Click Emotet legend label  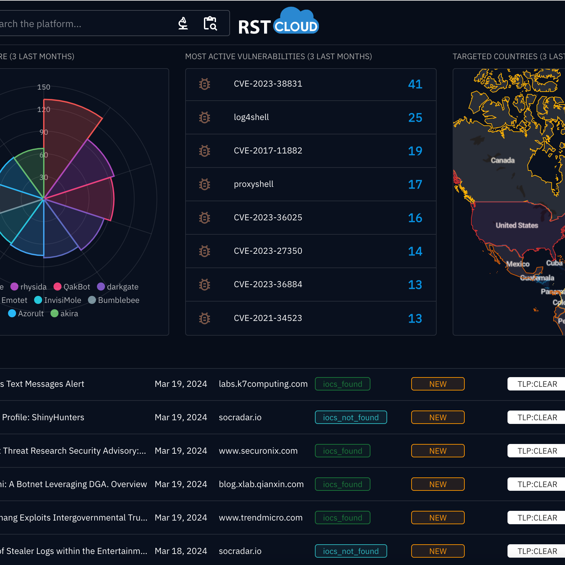click(14, 300)
